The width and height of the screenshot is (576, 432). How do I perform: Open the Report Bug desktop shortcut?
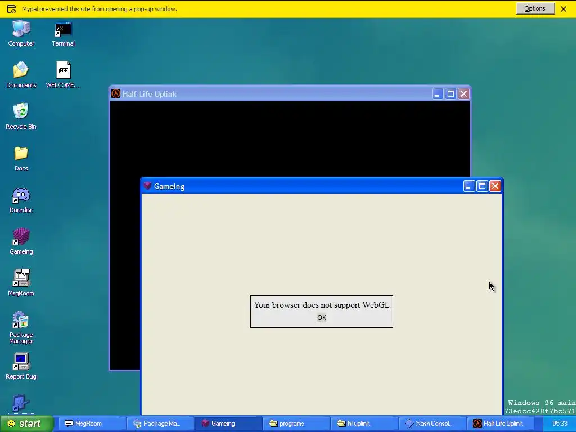[21, 366]
